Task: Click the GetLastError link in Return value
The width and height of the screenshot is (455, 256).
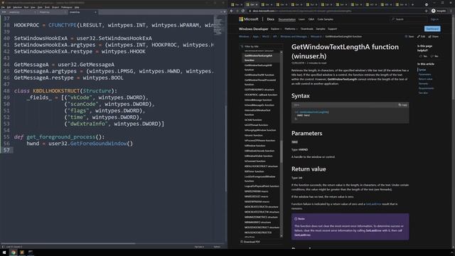Action: [x=373, y=204]
